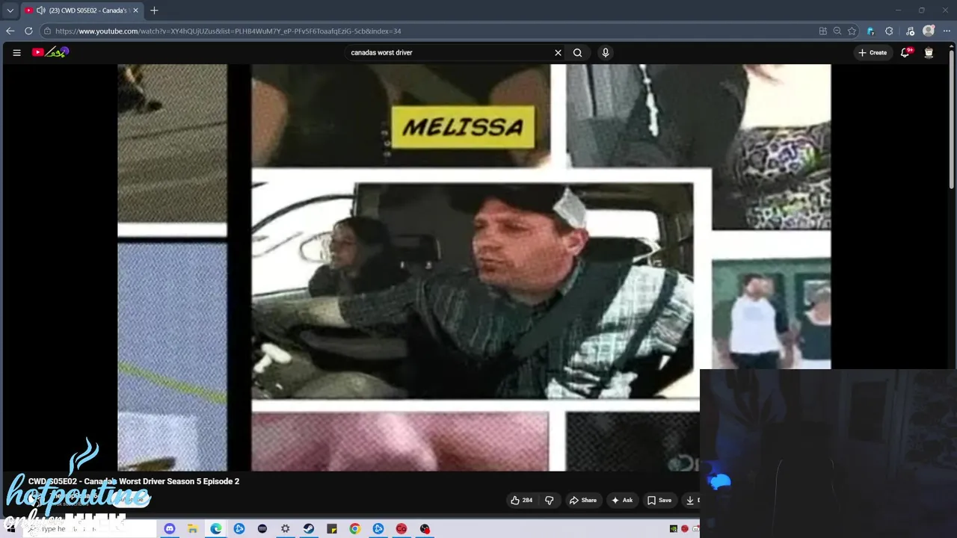Open the blue extension icon with badge
This screenshot has height=538, width=957.
coord(870,31)
